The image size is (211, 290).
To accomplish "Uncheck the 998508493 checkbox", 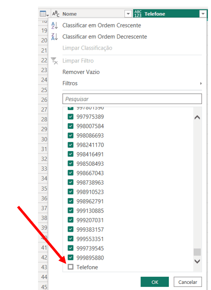I will pos(71,163).
